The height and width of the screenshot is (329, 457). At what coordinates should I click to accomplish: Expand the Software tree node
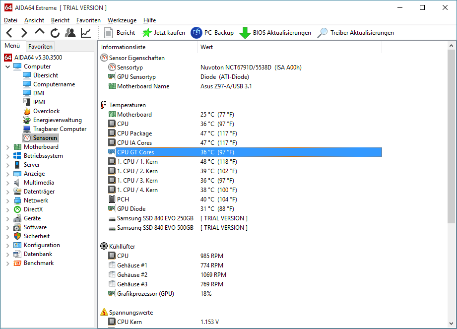[x=8, y=228]
